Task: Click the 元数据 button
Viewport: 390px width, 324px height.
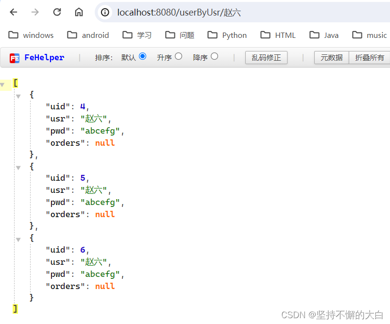Action: (x=331, y=57)
